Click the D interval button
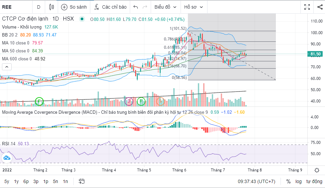Screen dimensions: 325x188 click(x=39, y=7)
